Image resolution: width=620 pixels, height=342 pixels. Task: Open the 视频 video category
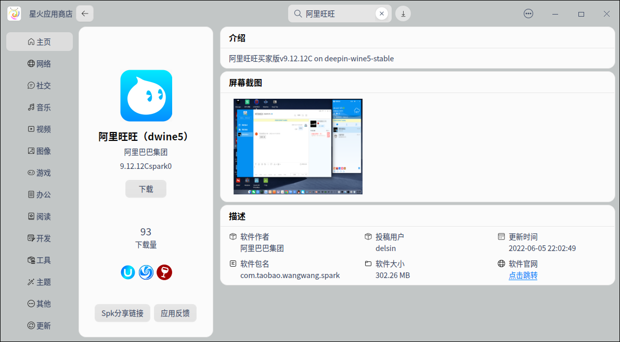40,129
